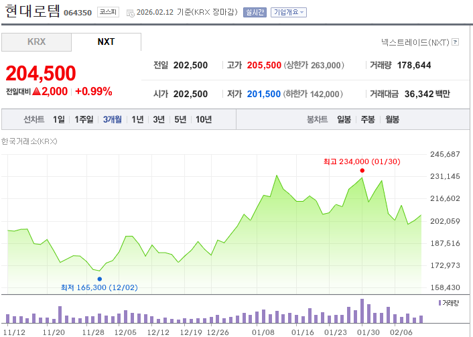The width and height of the screenshot is (473, 337).
Task: Click the 상한가 263,000 text
Action: tap(314, 65)
